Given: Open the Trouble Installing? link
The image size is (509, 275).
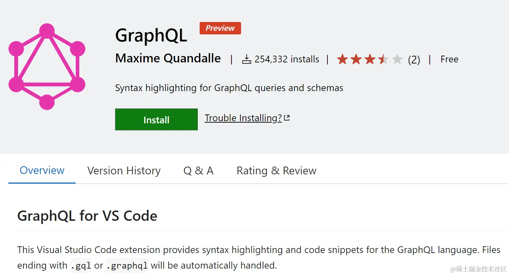Looking at the screenshot, I should (x=243, y=118).
